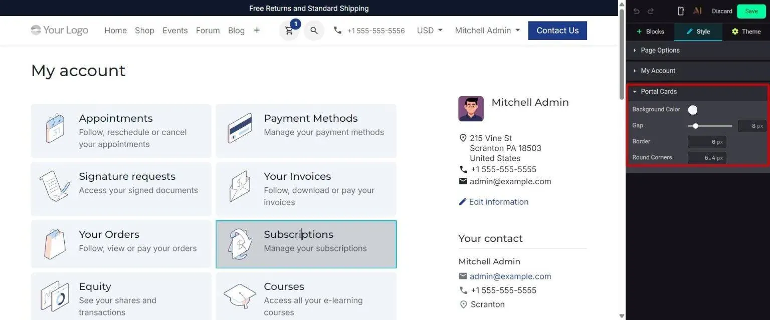Click the Subscriptions recurring icon
Viewport: 770px width, 320px height.
(240, 244)
